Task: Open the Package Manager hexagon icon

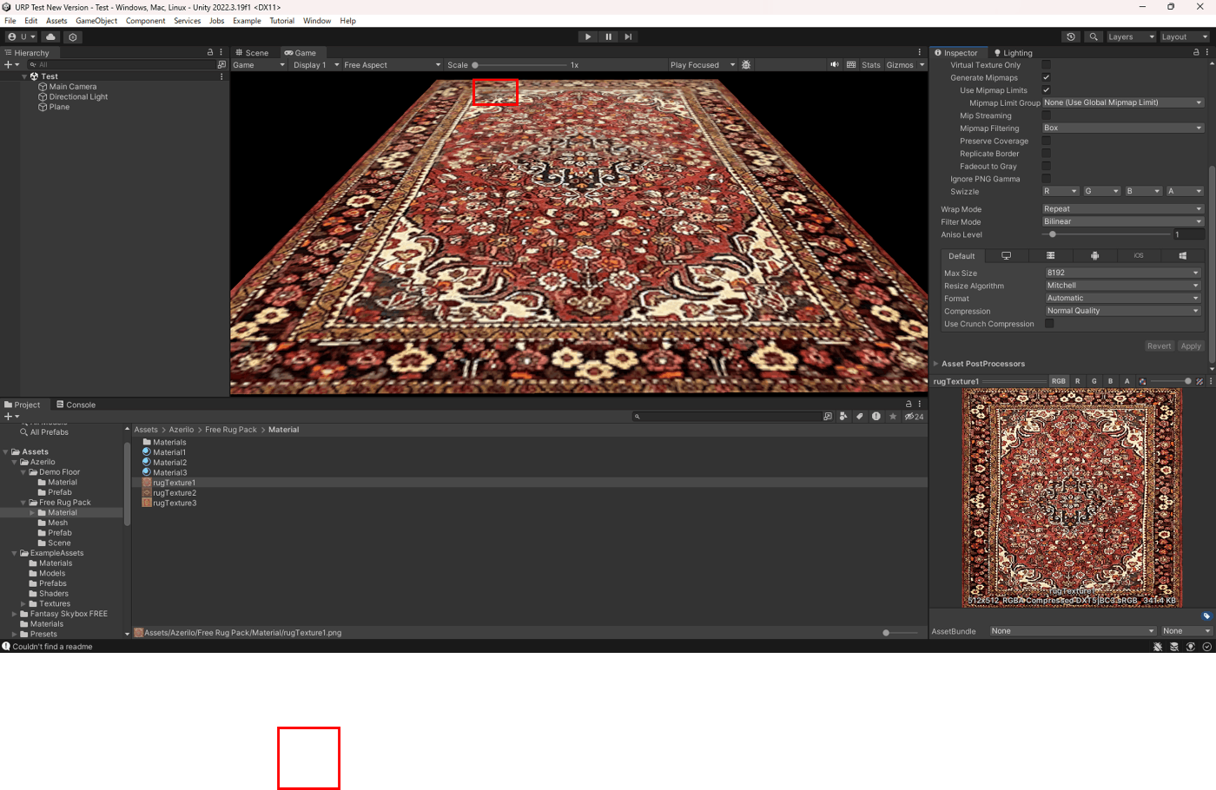Action: tap(73, 37)
